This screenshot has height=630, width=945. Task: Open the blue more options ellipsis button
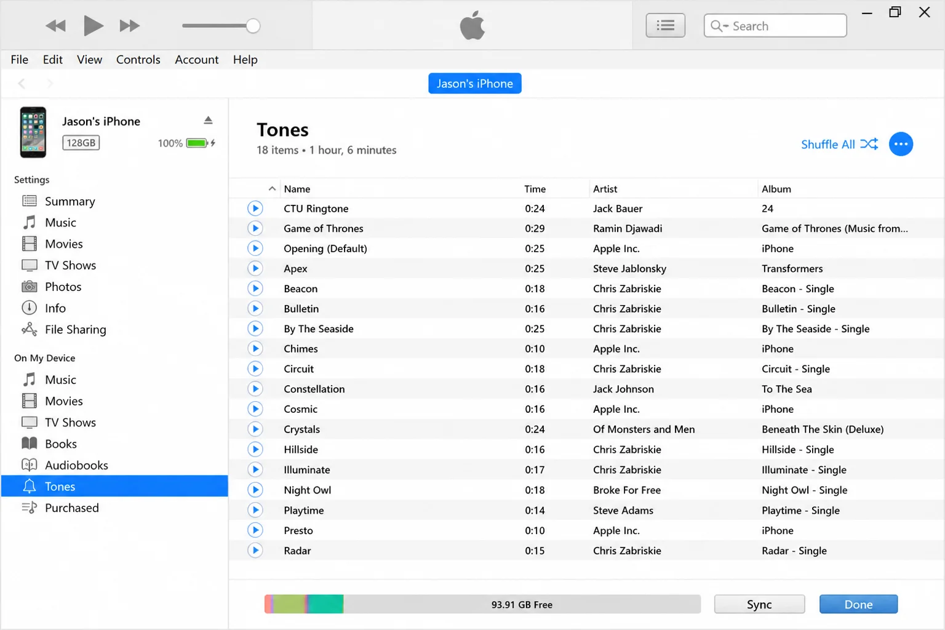(x=901, y=144)
